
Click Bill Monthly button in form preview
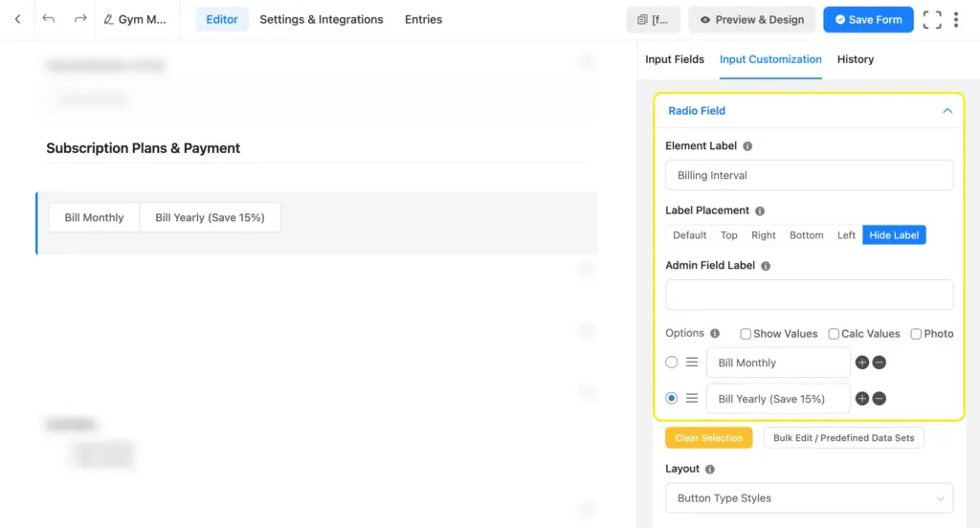point(95,217)
